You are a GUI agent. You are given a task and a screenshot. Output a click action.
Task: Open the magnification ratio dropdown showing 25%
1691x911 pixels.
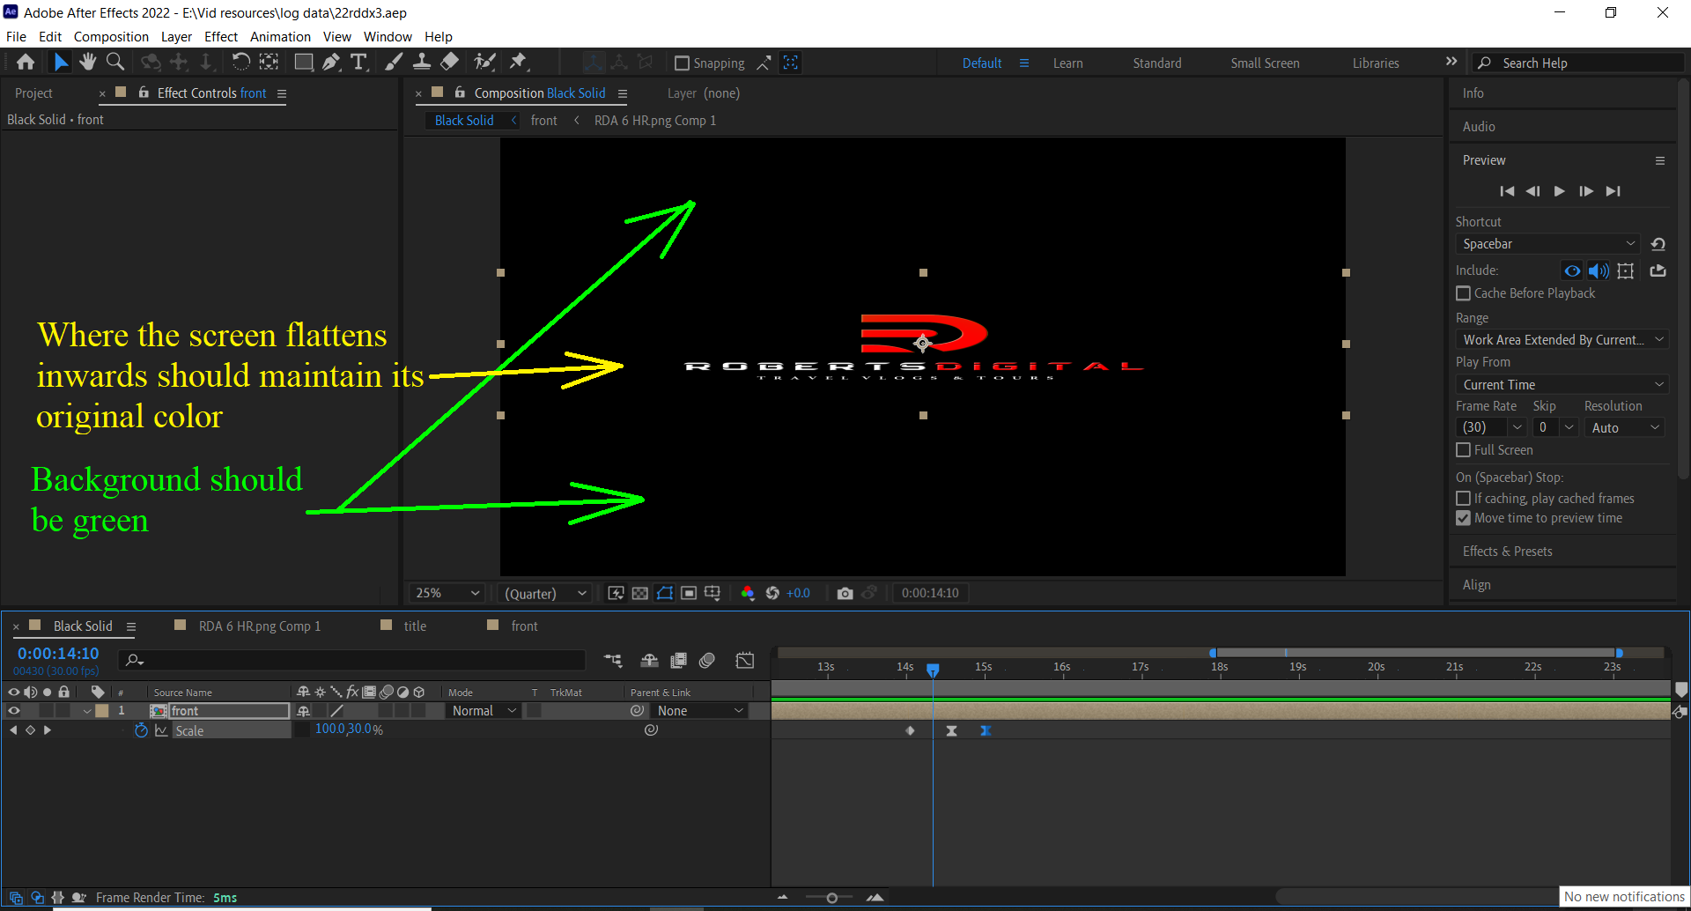(x=446, y=593)
